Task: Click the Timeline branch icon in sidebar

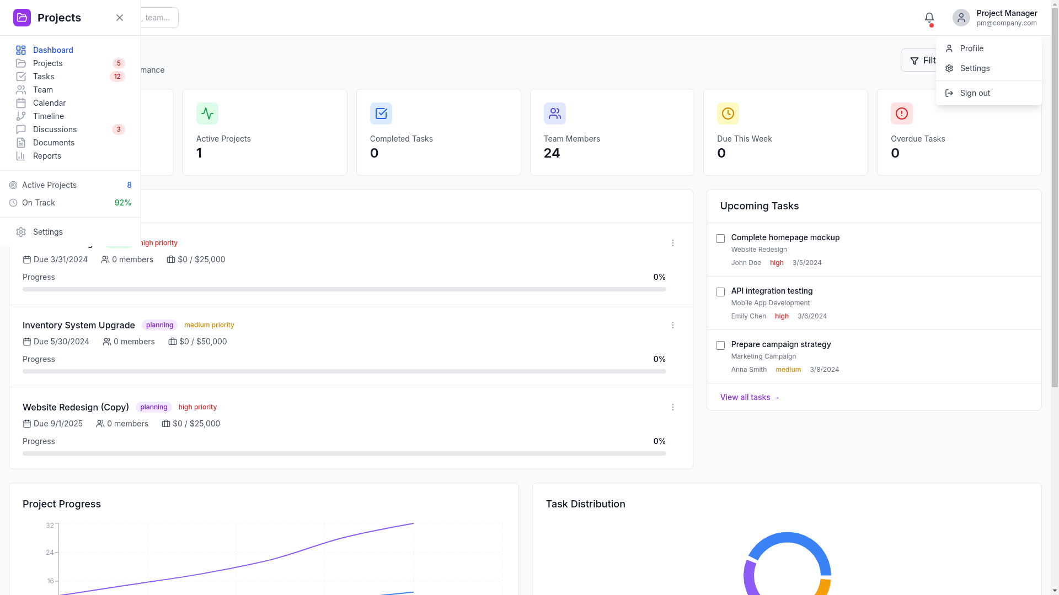Action: pos(21,116)
